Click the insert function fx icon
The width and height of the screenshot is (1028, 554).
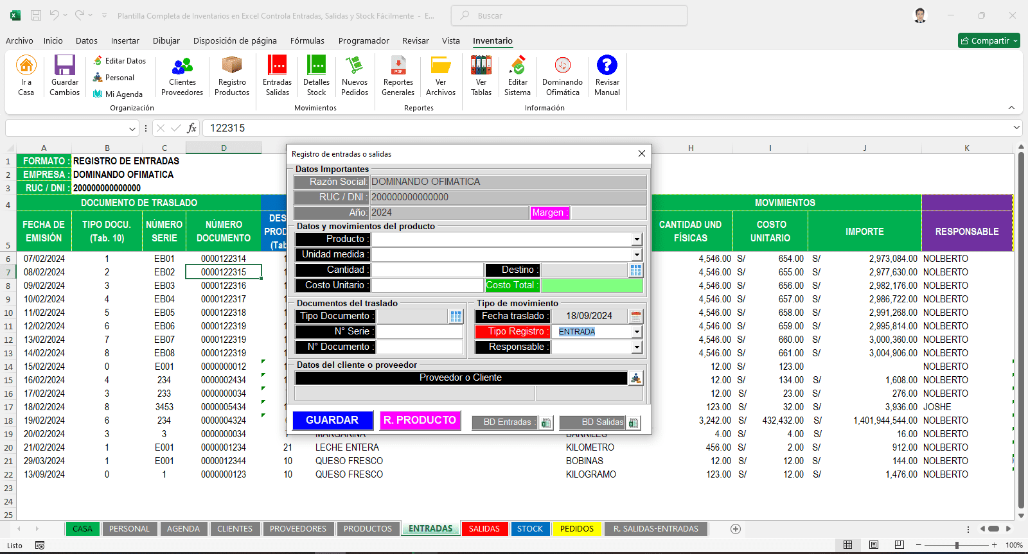pos(191,128)
